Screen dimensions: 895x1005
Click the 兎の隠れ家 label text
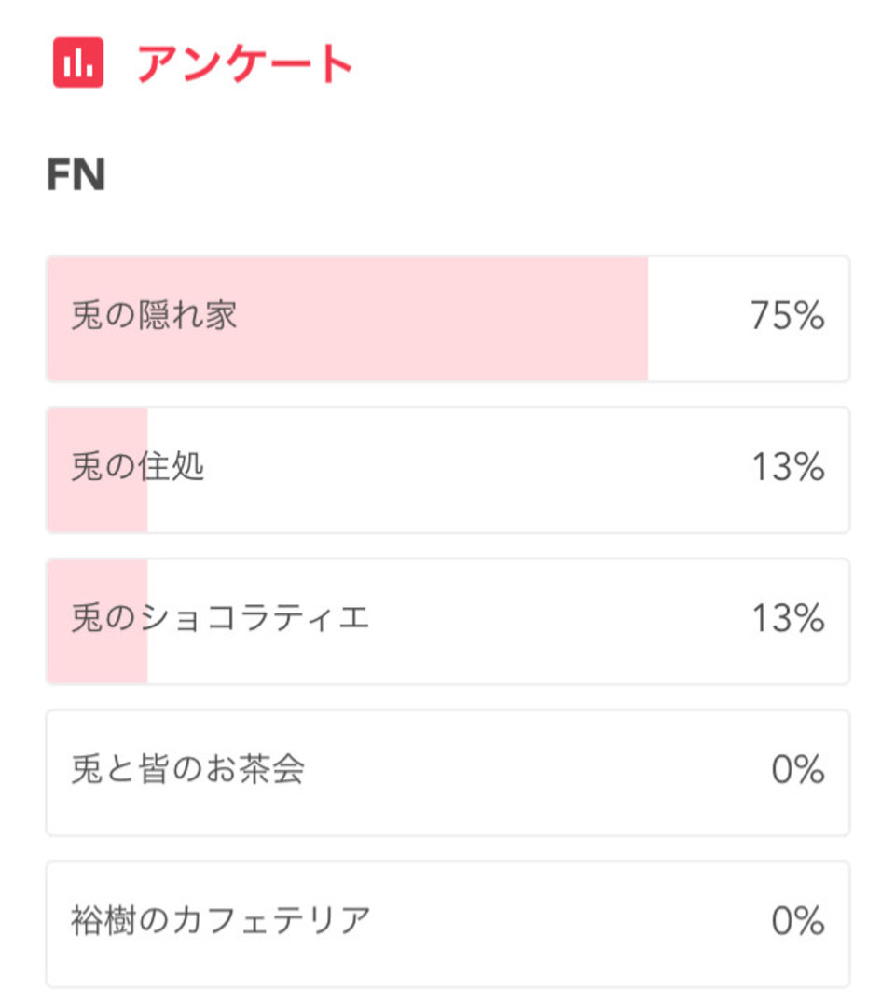tap(154, 315)
